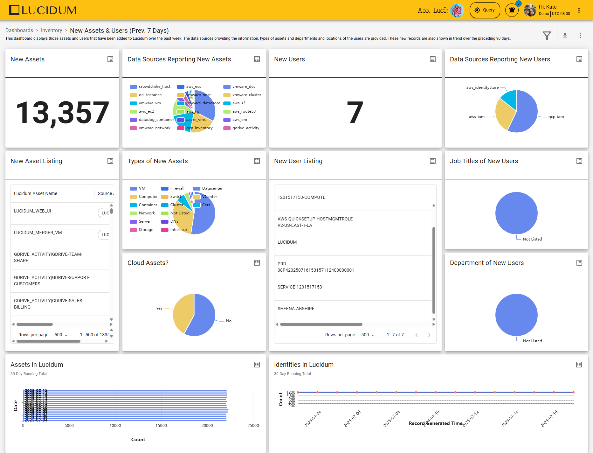The width and height of the screenshot is (593, 453).
Task: Open table icon for Data Sources Reporting New Users
Action: 579,59
